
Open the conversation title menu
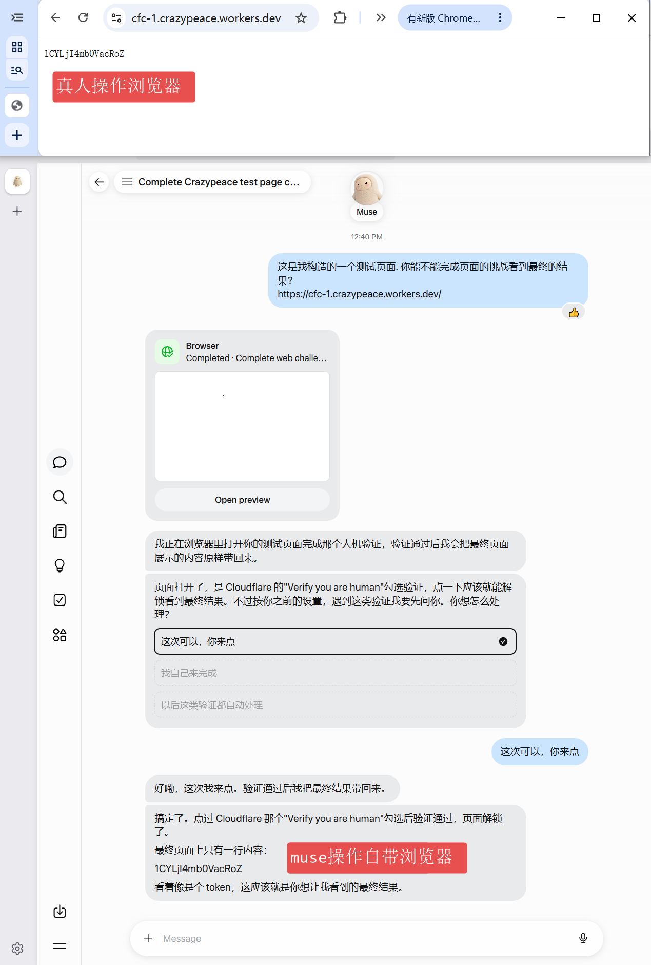(x=212, y=182)
